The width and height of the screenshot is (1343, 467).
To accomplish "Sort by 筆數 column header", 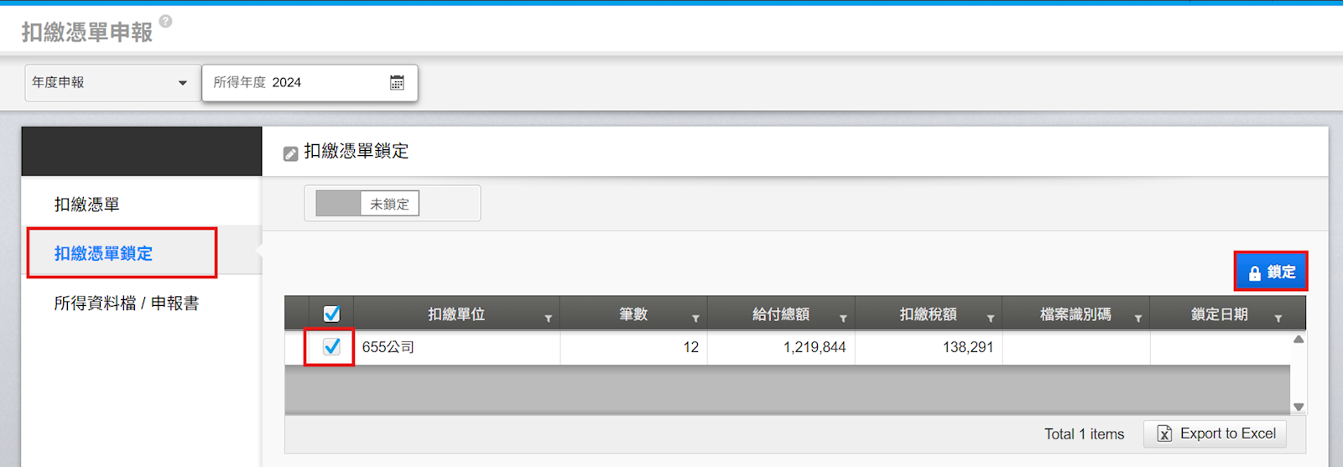I will click(x=633, y=314).
